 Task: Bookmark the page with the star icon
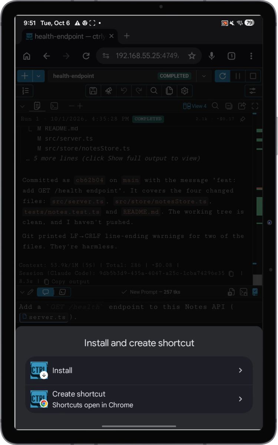pos(192,56)
